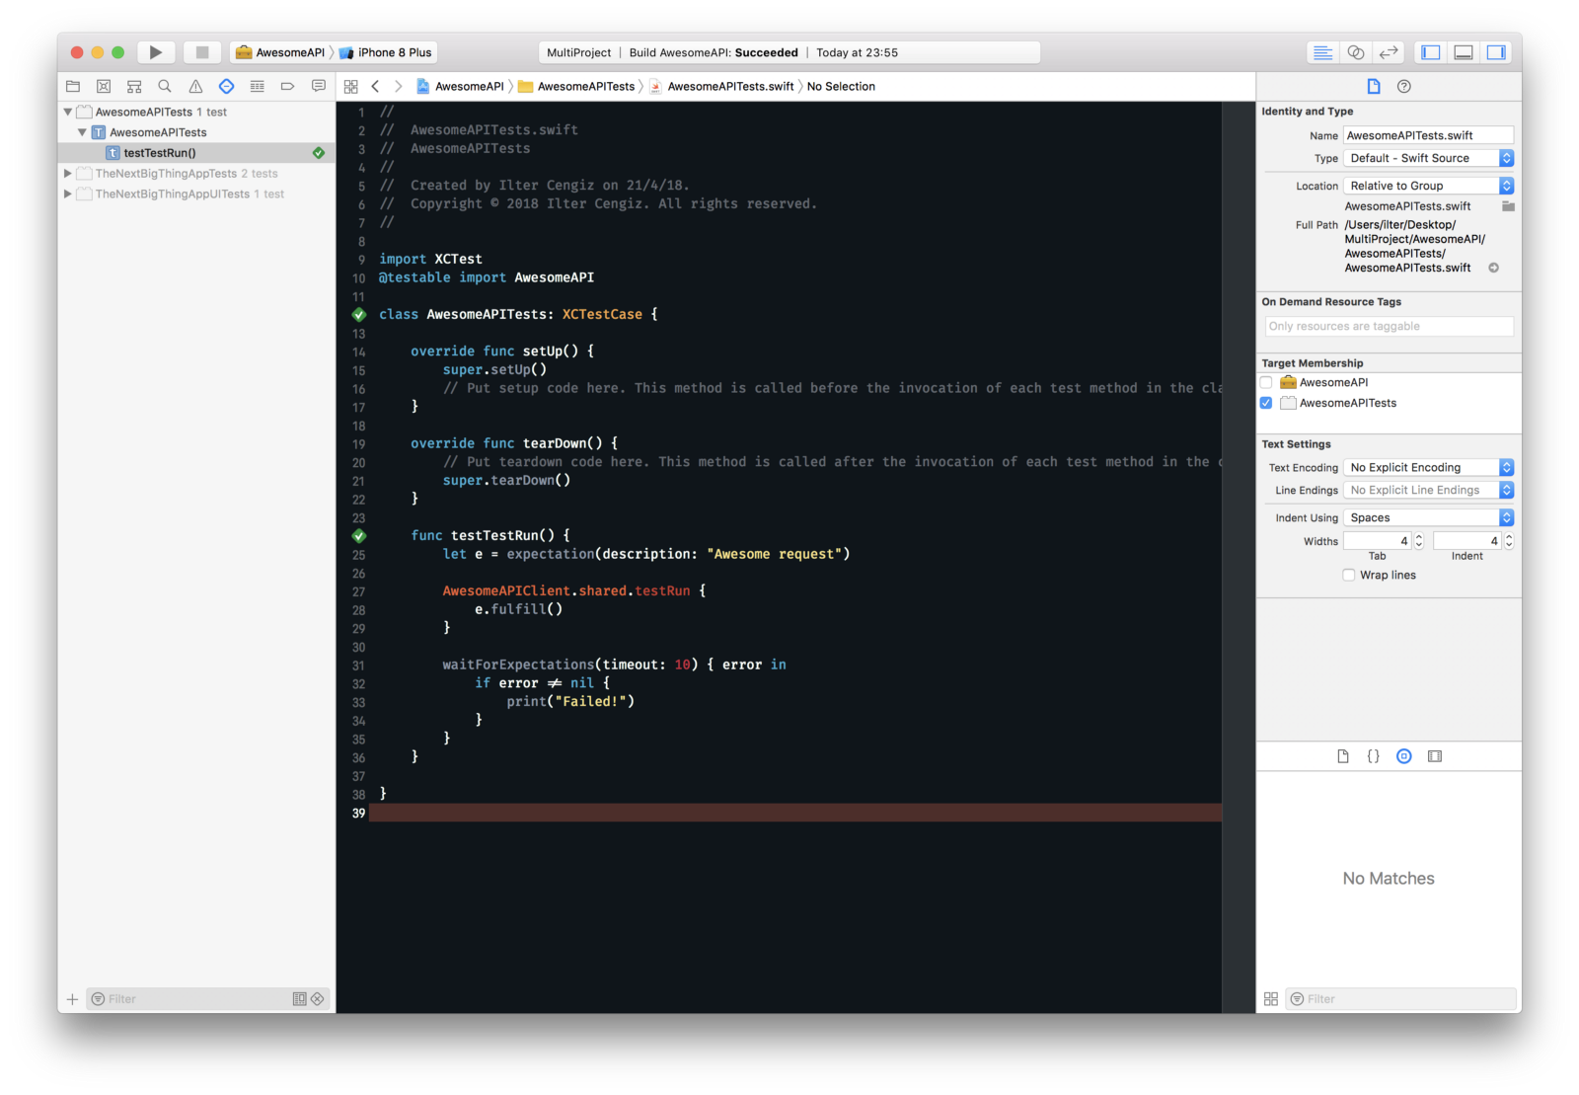Hide the Navigator panel
The width and height of the screenshot is (1579, 1095).
point(1431,52)
